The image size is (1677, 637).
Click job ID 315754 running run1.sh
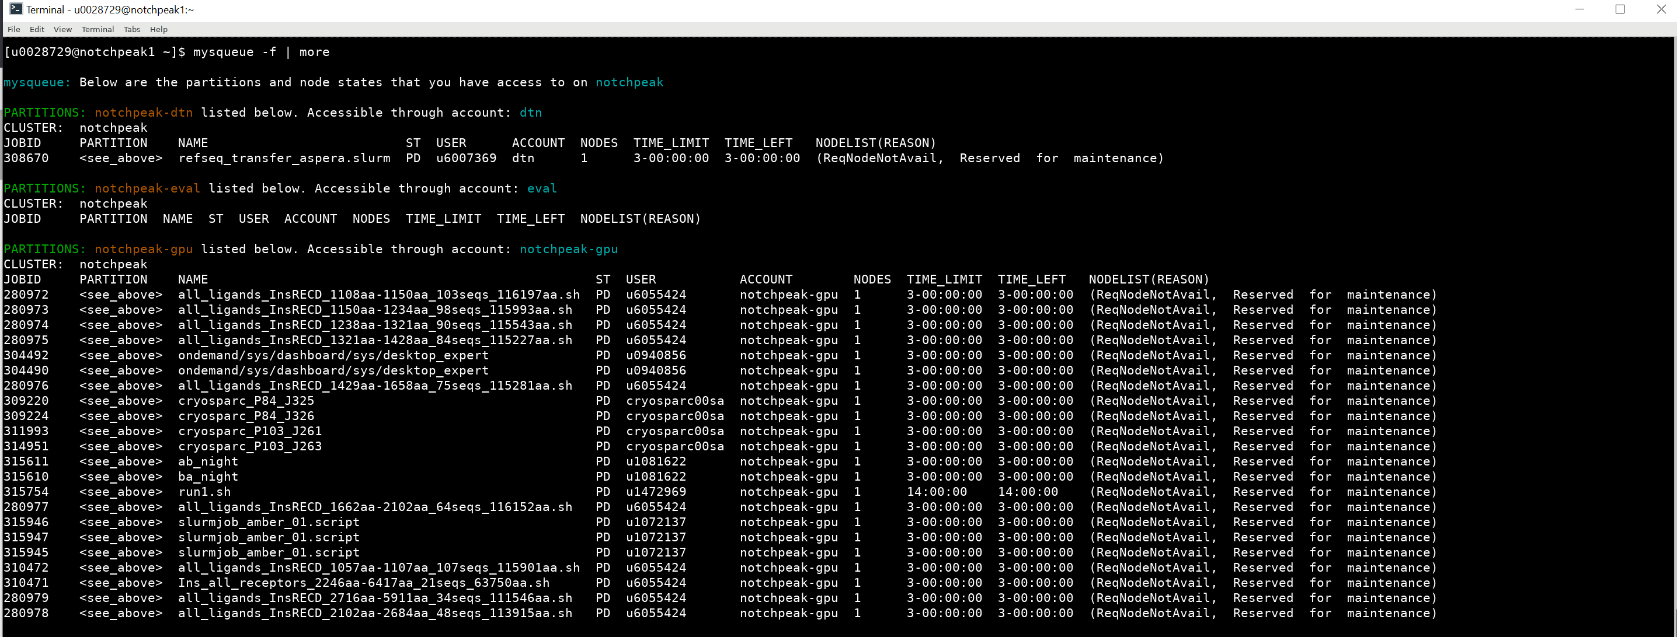click(26, 492)
